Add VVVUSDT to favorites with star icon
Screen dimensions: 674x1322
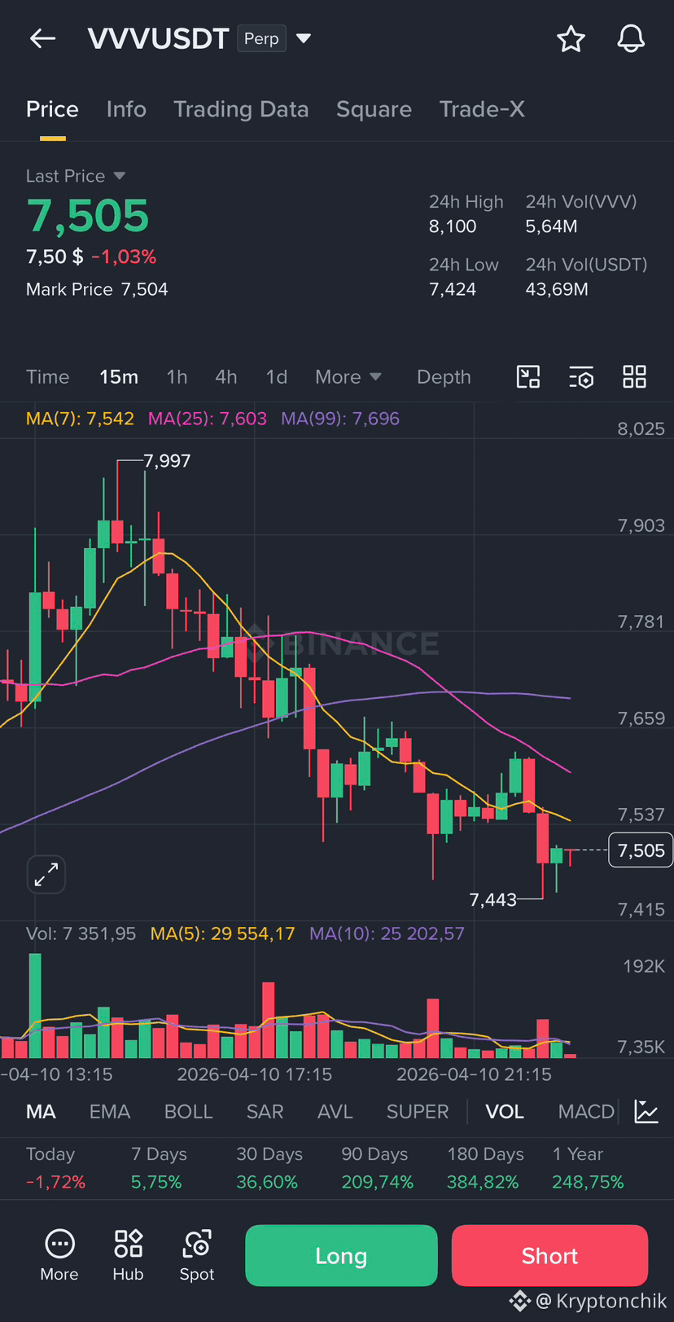pos(571,38)
